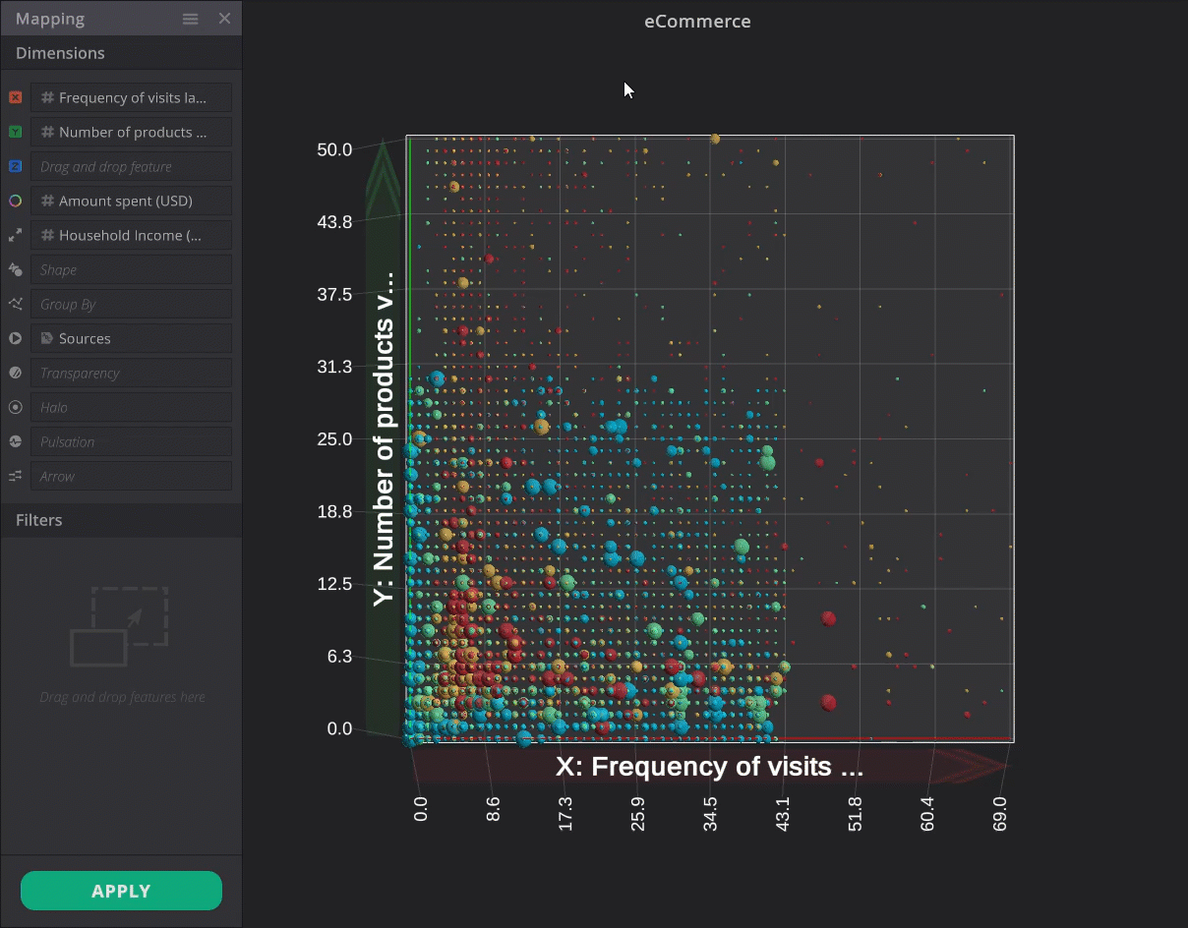This screenshot has width=1188, height=928.
Task: Click the 17.3 X-axis tick label
Action: click(565, 814)
